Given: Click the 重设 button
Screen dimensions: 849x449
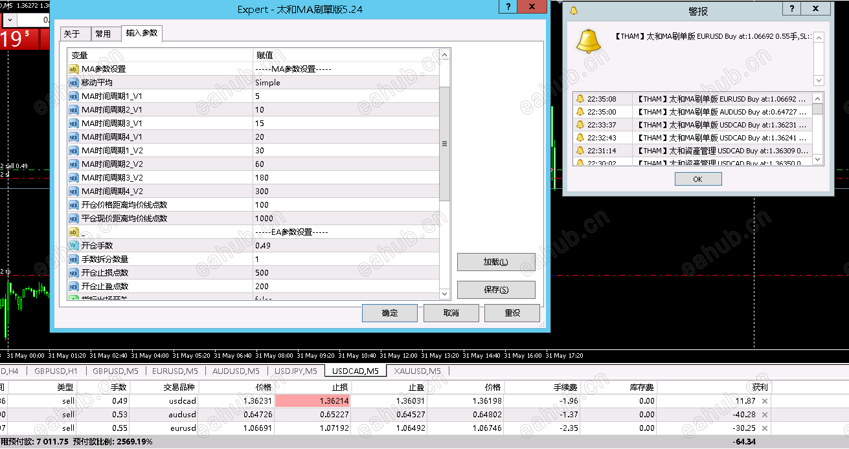Looking at the screenshot, I should point(512,313).
